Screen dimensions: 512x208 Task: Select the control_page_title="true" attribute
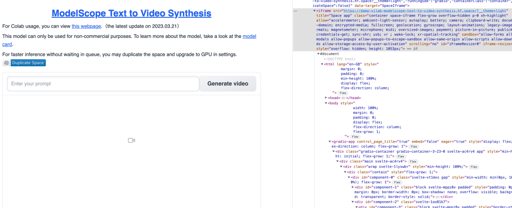(383, 141)
